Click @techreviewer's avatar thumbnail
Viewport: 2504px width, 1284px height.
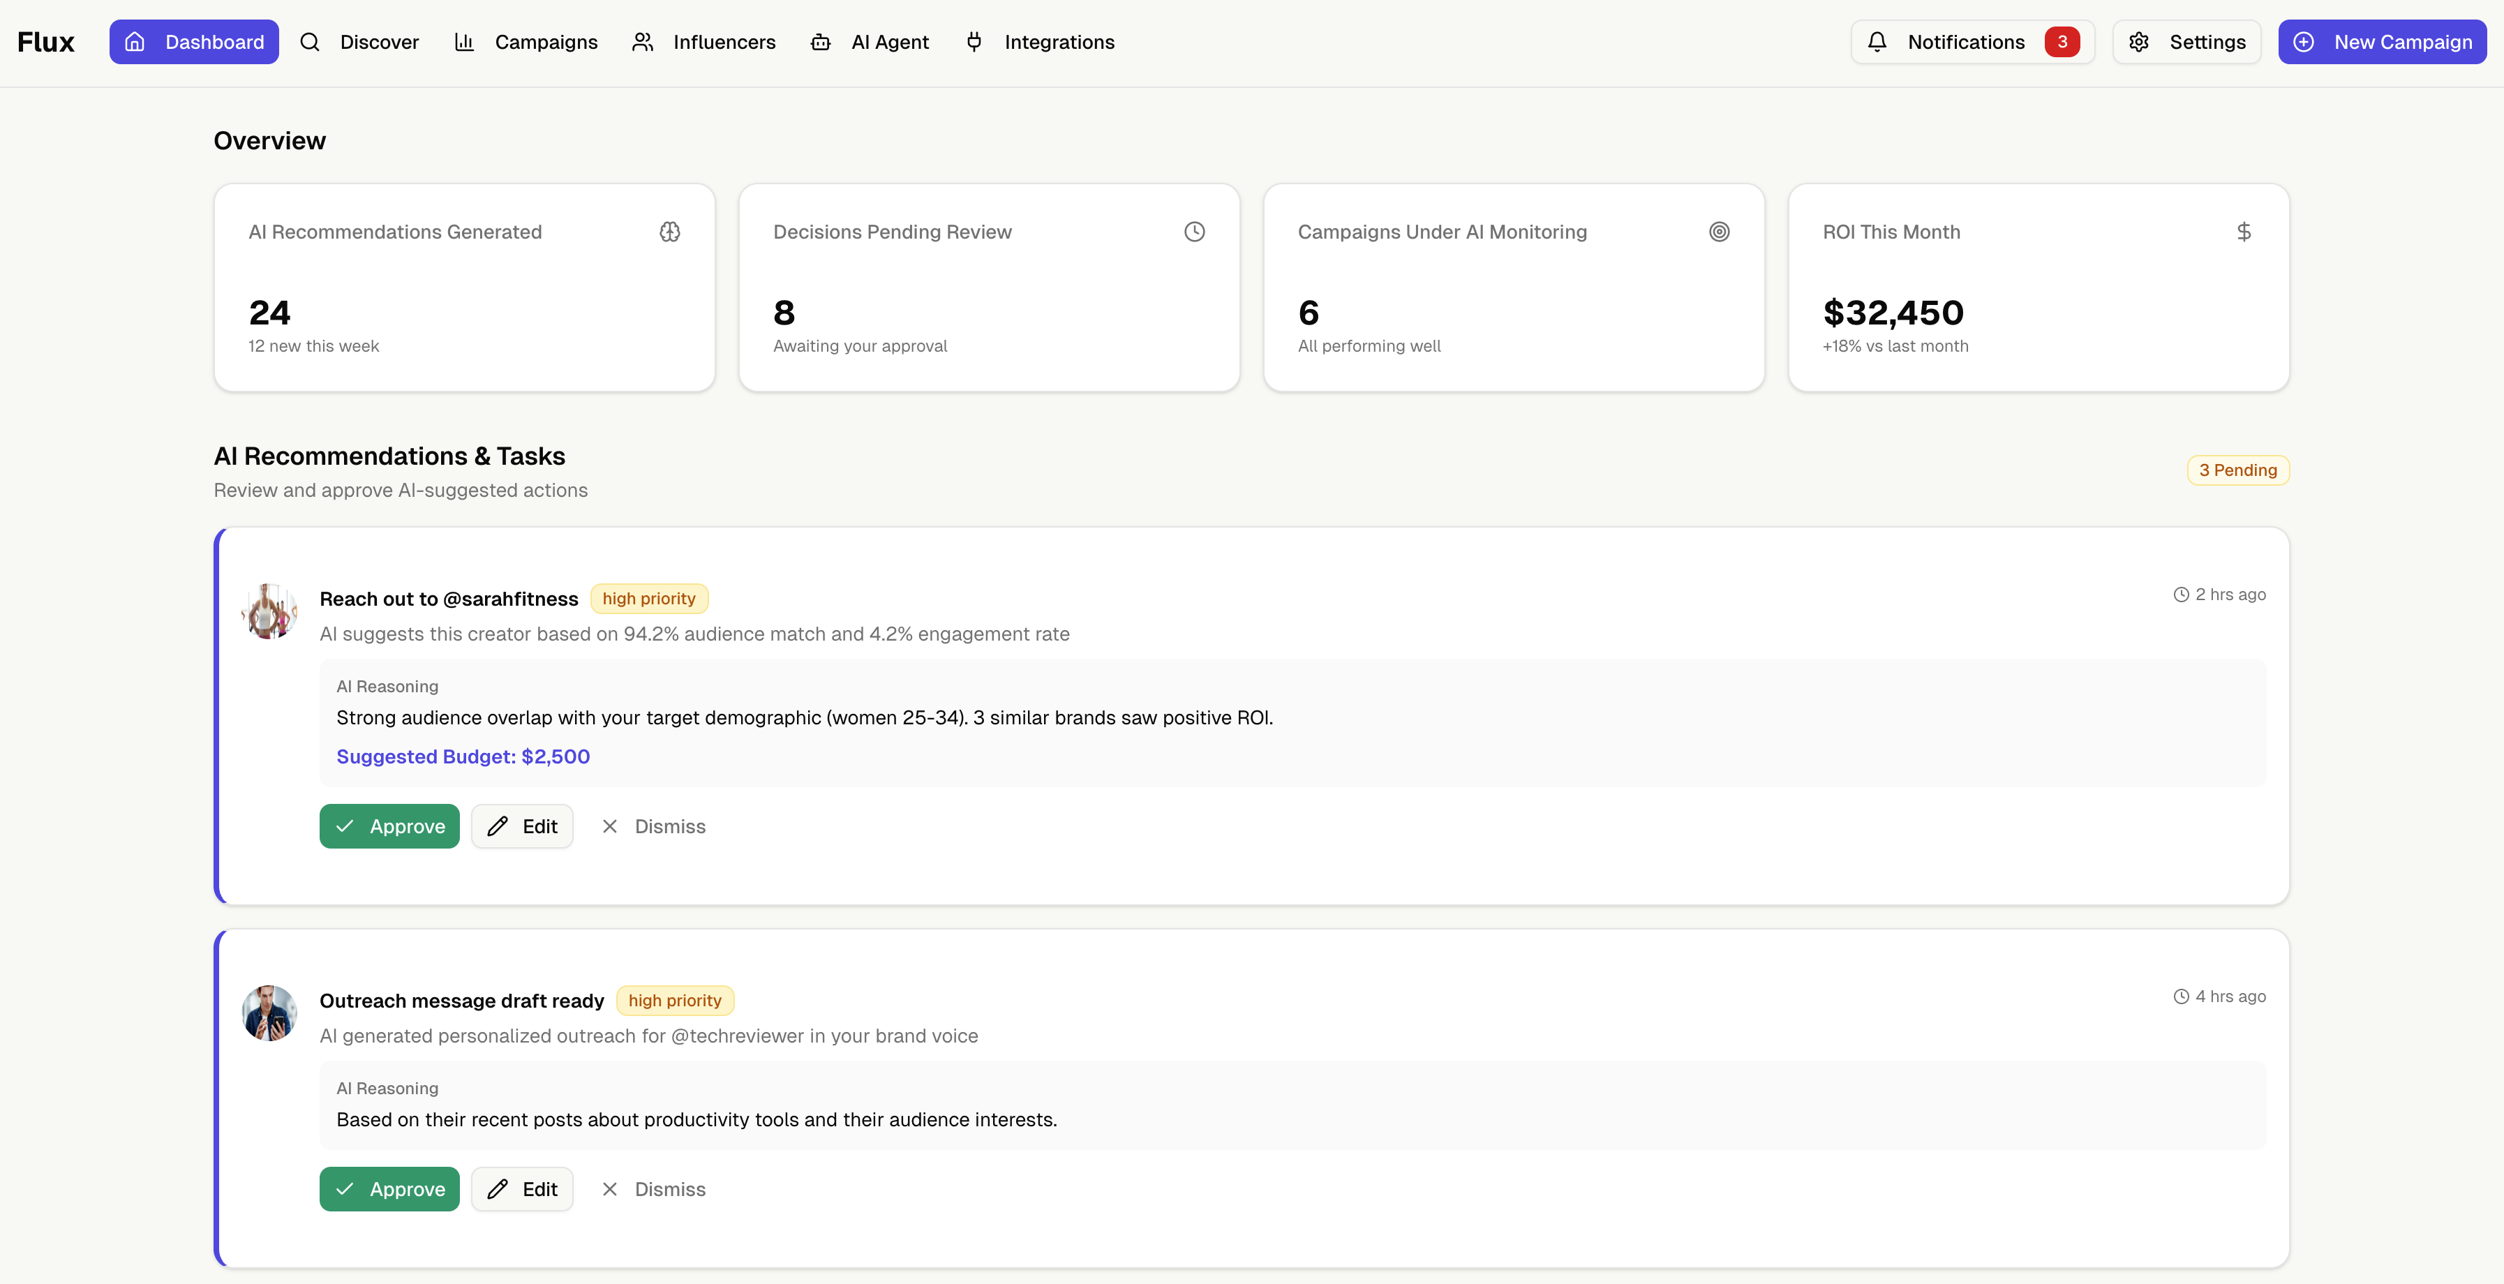[268, 1013]
